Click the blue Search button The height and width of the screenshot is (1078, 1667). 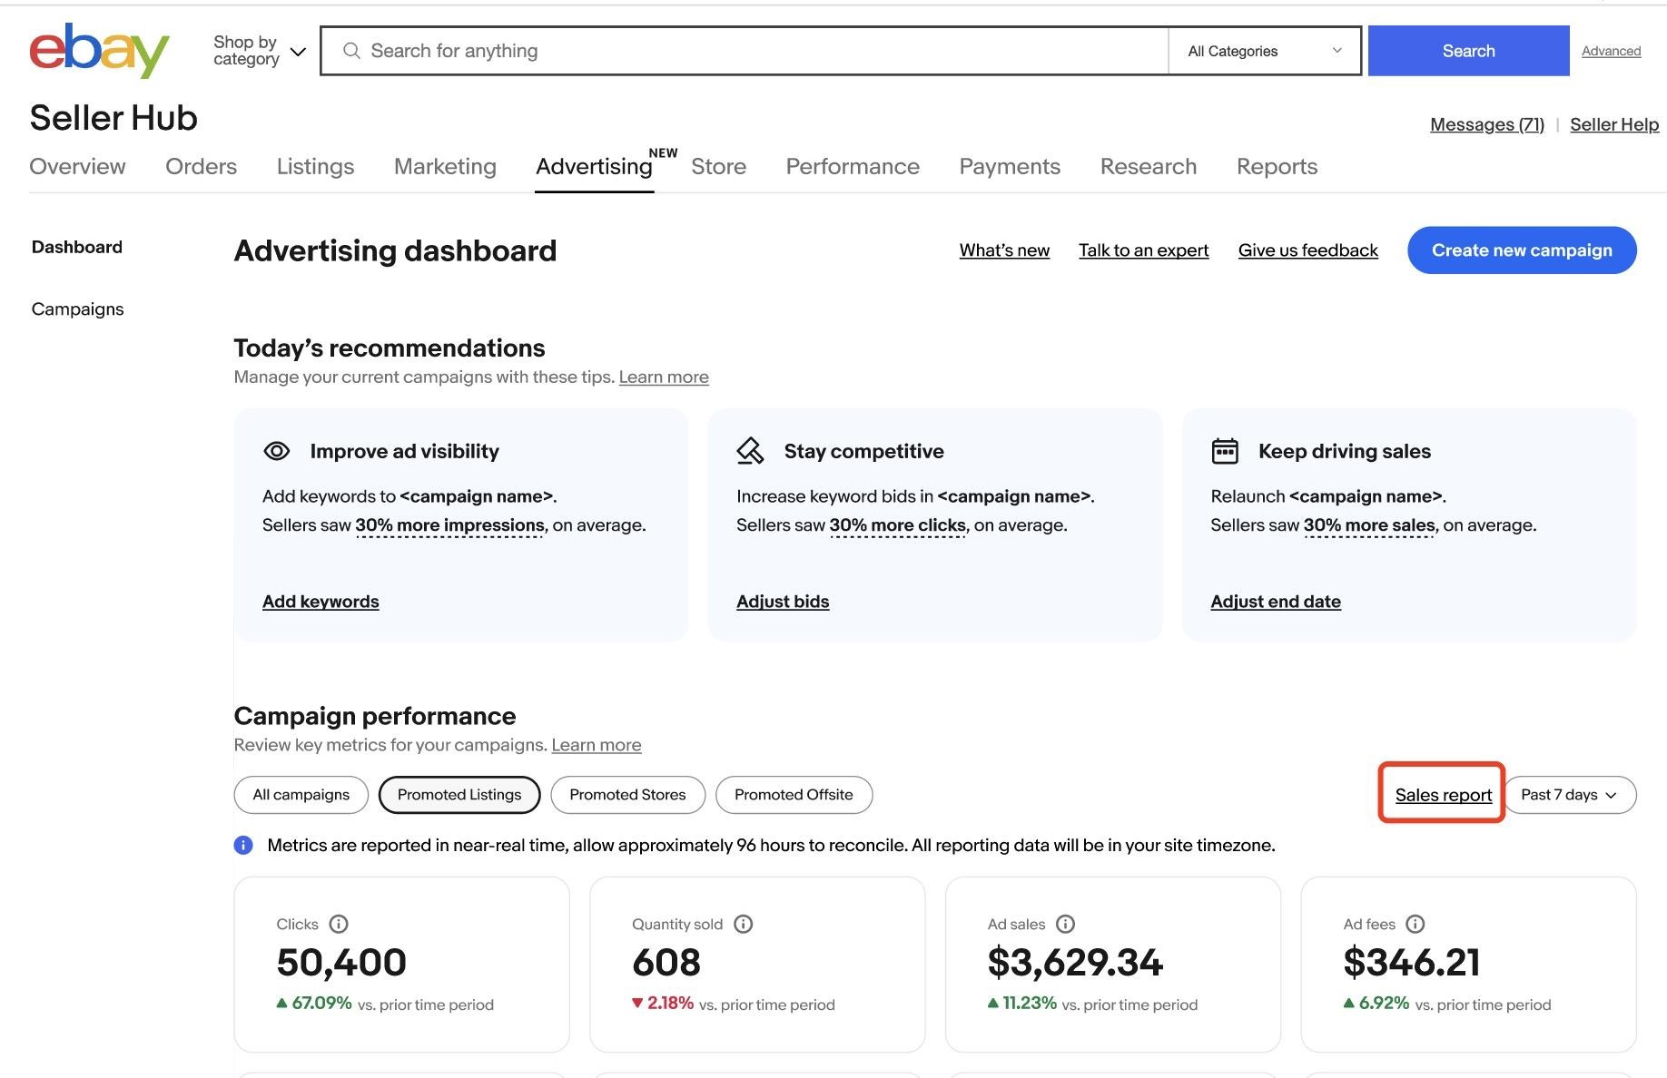point(1468,51)
